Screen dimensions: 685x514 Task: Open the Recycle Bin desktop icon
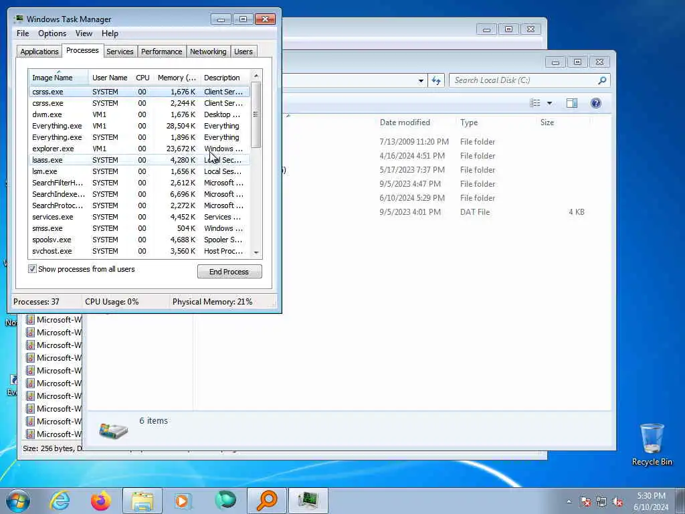tap(652, 444)
